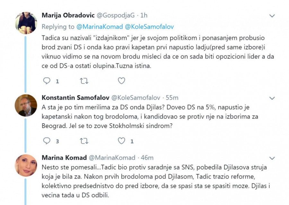Expand the menu on Marina Komad's tweet
Screen dimensions: 289x205
point(272,158)
